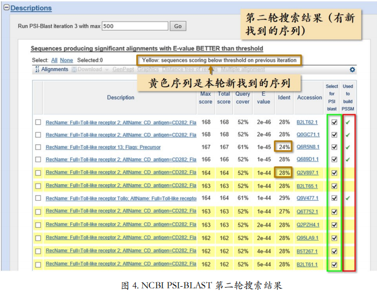
Task: Expand the Download dropdown arrow
Action: pos(107,70)
